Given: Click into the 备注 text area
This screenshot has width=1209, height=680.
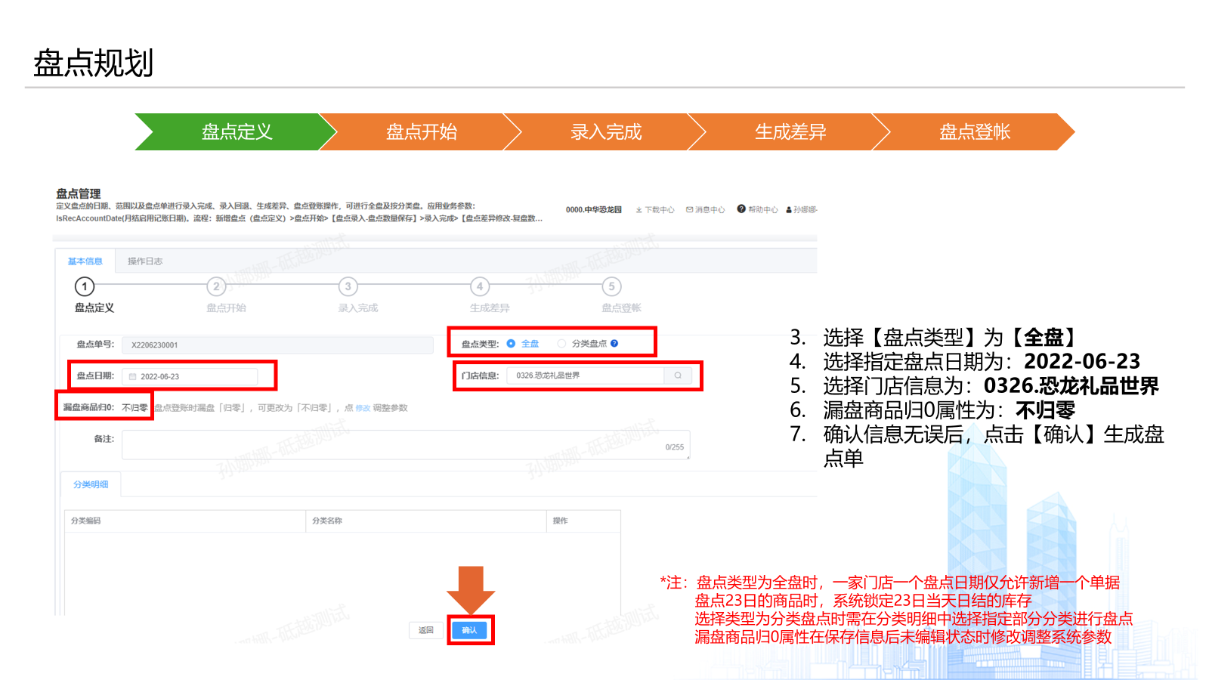Looking at the screenshot, I should [x=406, y=445].
